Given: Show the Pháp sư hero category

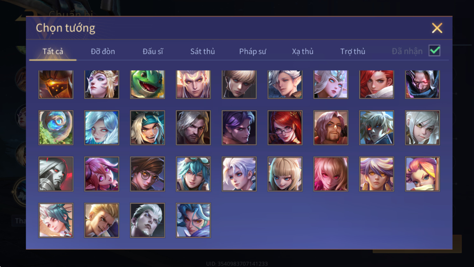Looking at the screenshot, I should [253, 51].
